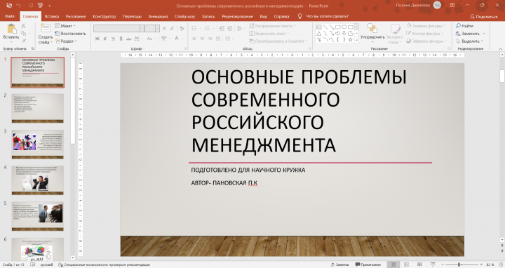Viewport: 505px width, 268px height.
Task: Collapse the ribbon with the chevron
Action: [x=501, y=48]
